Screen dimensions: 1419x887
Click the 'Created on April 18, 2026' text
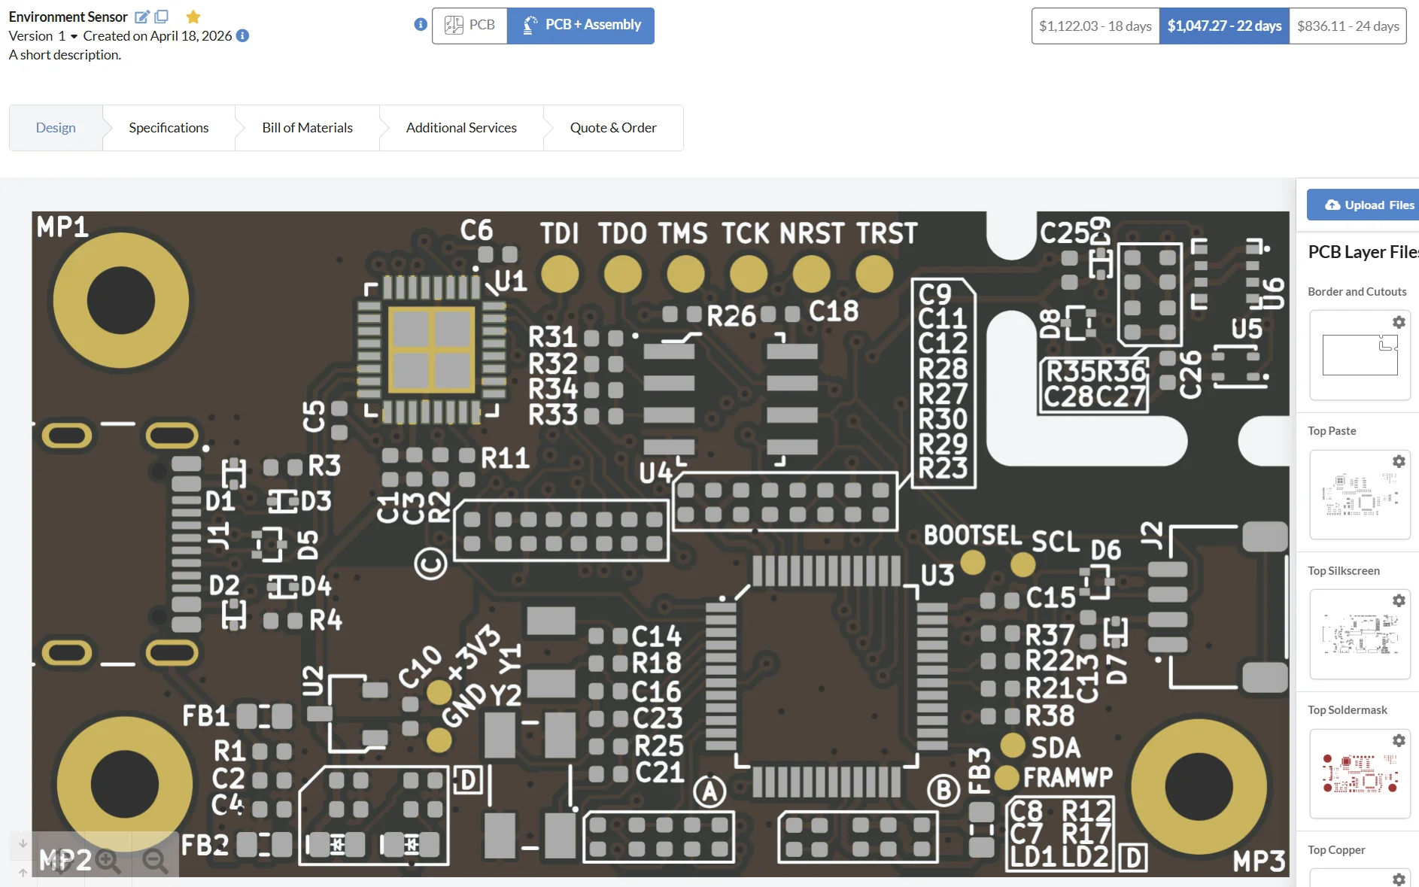coord(157,36)
